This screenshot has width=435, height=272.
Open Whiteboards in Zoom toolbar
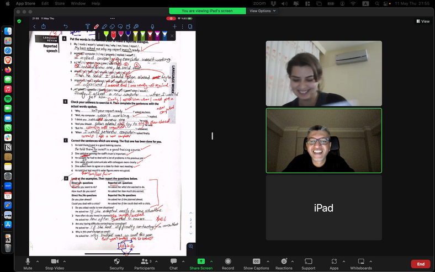click(x=361, y=264)
